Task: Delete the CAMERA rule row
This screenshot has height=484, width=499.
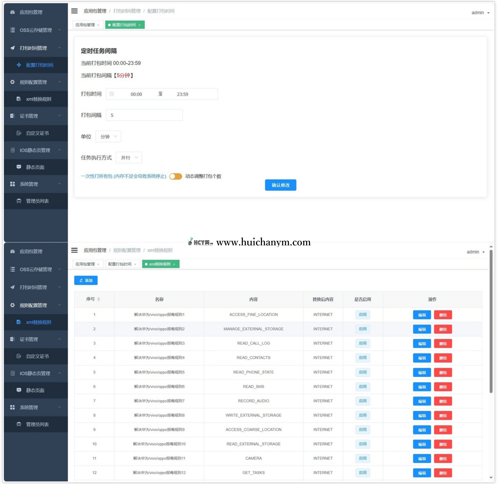Action: [443, 459]
